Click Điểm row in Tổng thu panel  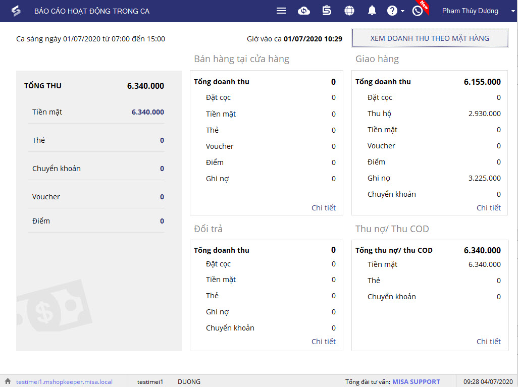pos(96,221)
